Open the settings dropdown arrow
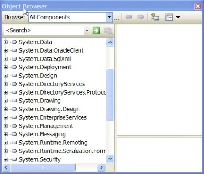This screenshot has width=204, height=174. point(178,17)
